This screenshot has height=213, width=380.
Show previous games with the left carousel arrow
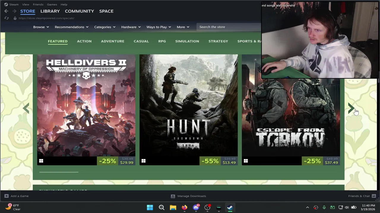click(26, 108)
